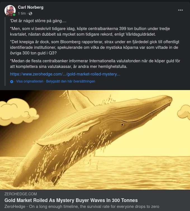Click the whale's eye in the image
This screenshot has width=190, height=211.
(x=122, y=125)
